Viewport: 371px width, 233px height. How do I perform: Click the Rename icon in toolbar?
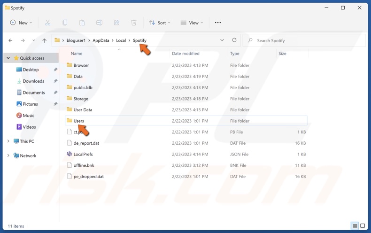tap(99, 23)
